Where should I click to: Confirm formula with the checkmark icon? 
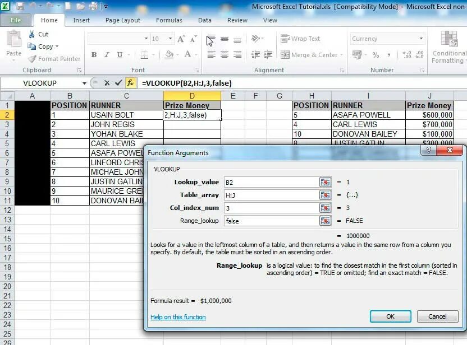[118, 83]
